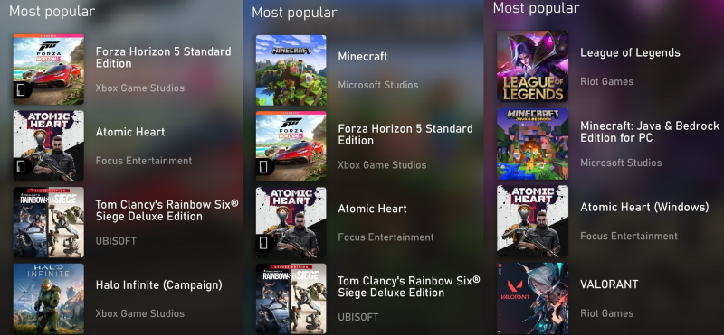This screenshot has width=724, height=335.
Task: Click Microsoft Studios under Minecraft in middle column
Action: pyautogui.click(x=378, y=85)
